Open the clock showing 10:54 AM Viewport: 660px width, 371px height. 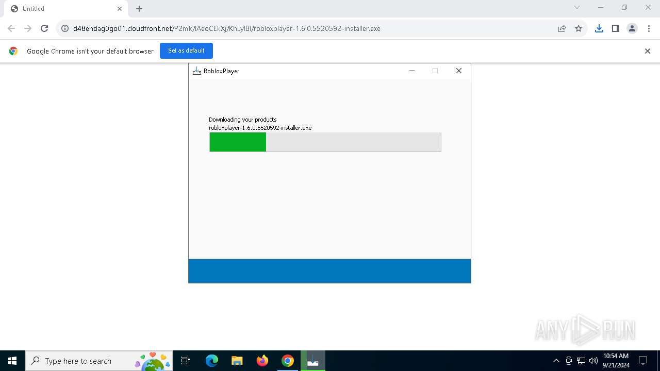point(616,361)
